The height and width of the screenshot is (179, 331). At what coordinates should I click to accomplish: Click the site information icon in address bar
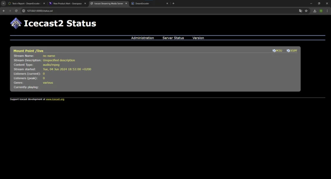point(24,11)
